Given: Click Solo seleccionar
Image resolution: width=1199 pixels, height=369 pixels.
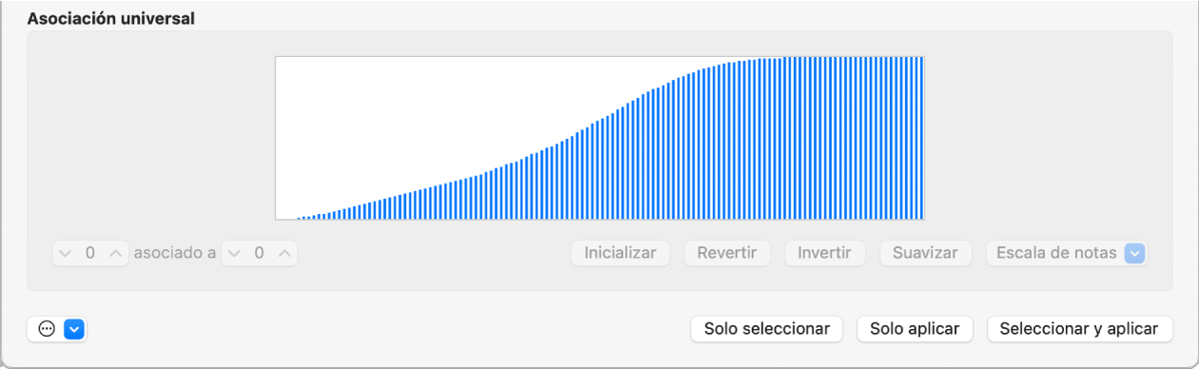Looking at the screenshot, I should click(x=766, y=329).
